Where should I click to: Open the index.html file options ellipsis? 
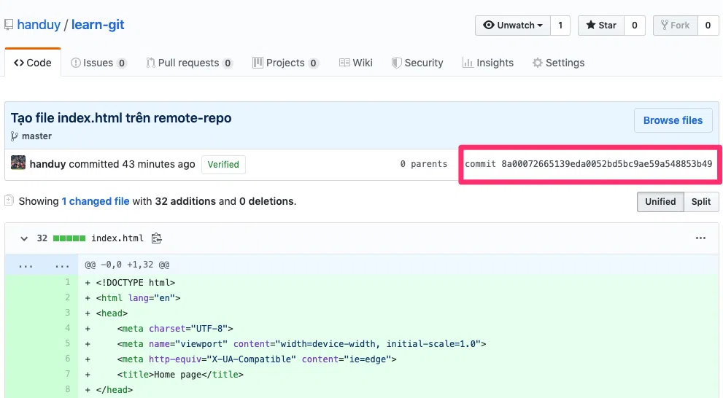700,238
